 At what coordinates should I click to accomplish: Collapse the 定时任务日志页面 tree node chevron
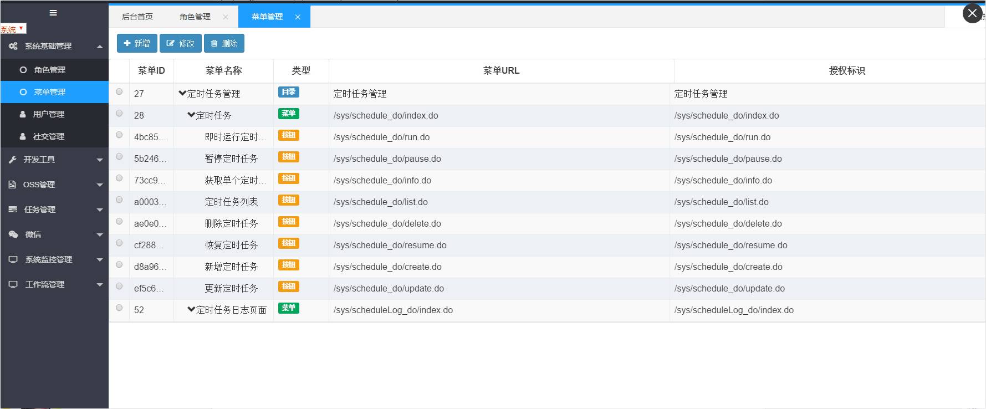coord(191,309)
